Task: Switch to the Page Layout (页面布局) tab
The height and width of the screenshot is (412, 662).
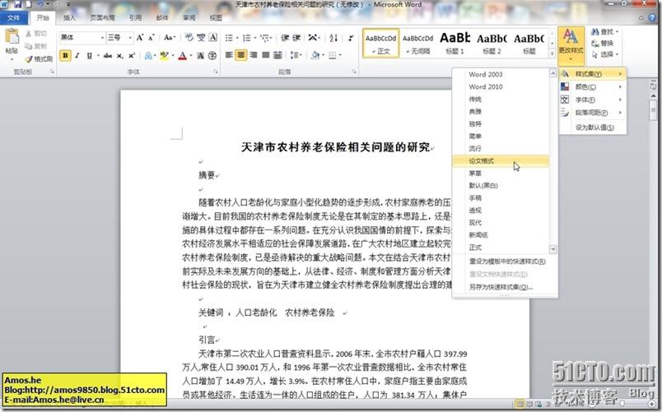Action: pos(103,18)
